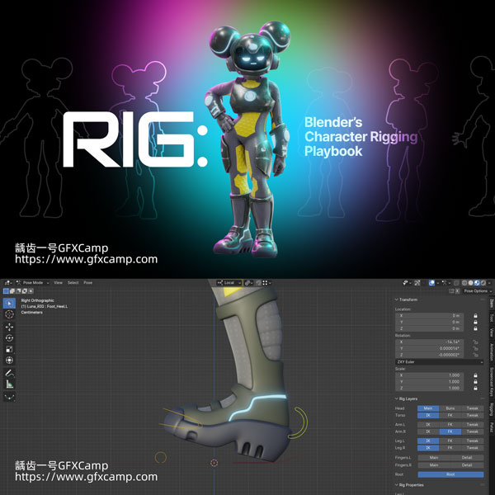Select the Move tool
This screenshot has width=495, height=495.
point(9,327)
